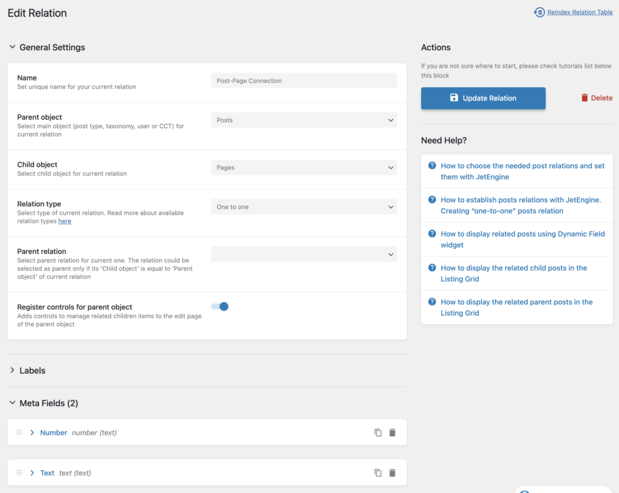Click the Name field showing Post-Page Connection
Screen dimensions: 619x493
pyautogui.click(x=303, y=80)
